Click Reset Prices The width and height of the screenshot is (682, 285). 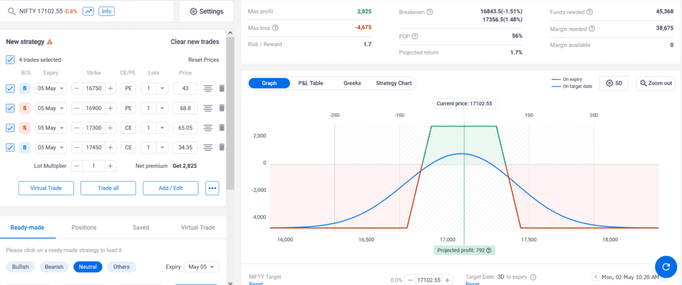tap(204, 60)
